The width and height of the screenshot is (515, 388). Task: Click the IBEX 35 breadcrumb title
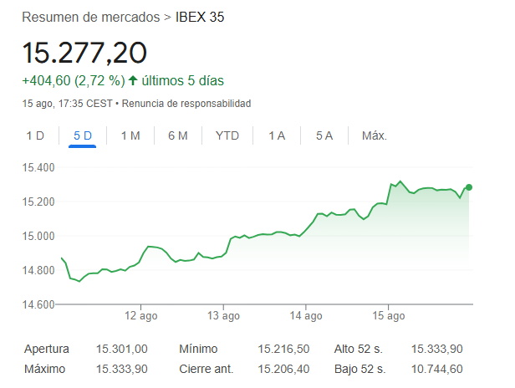[x=201, y=17]
